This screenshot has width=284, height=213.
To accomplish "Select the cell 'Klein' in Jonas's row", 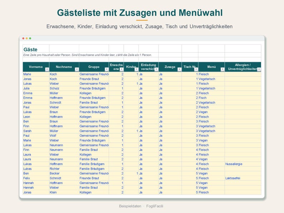I will coord(64,192).
